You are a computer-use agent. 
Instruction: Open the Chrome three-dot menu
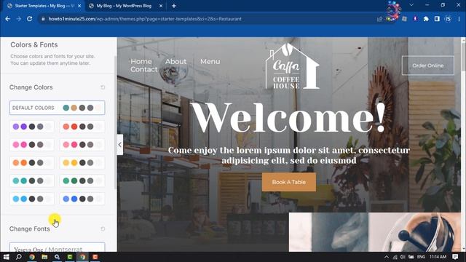tap(459, 19)
